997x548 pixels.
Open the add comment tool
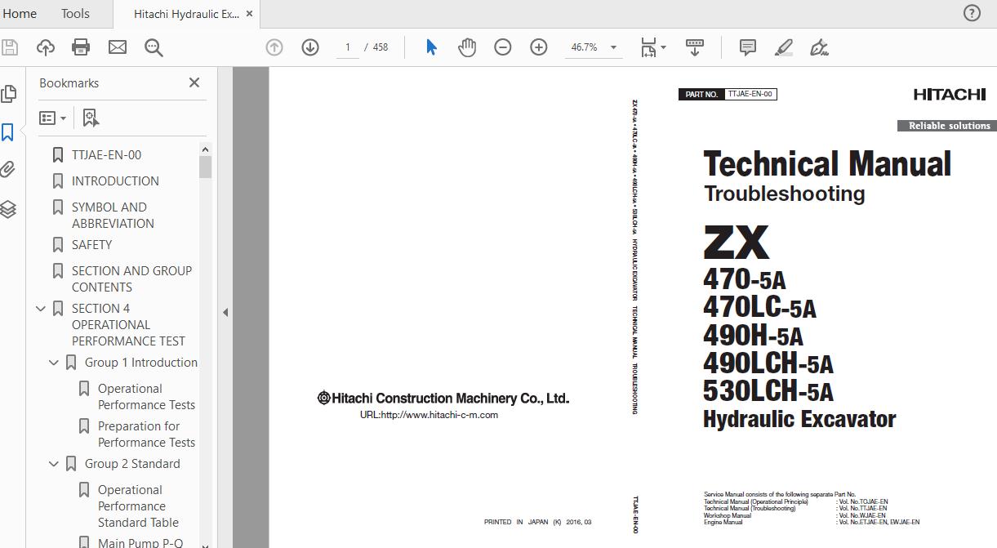pos(747,47)
